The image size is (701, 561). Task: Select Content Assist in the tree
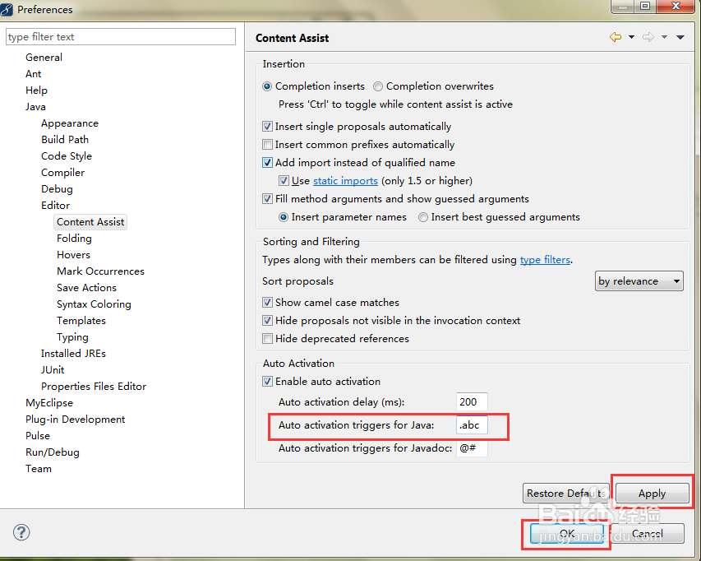90,222
